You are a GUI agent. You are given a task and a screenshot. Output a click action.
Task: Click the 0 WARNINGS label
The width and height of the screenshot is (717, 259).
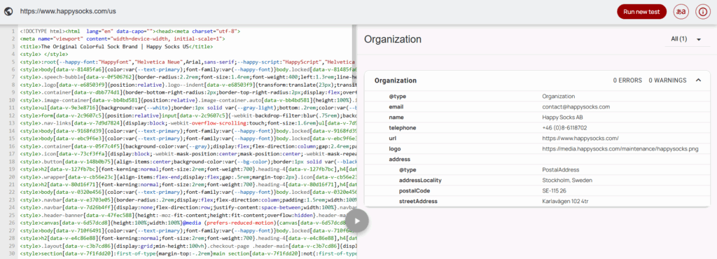[667, 80]
